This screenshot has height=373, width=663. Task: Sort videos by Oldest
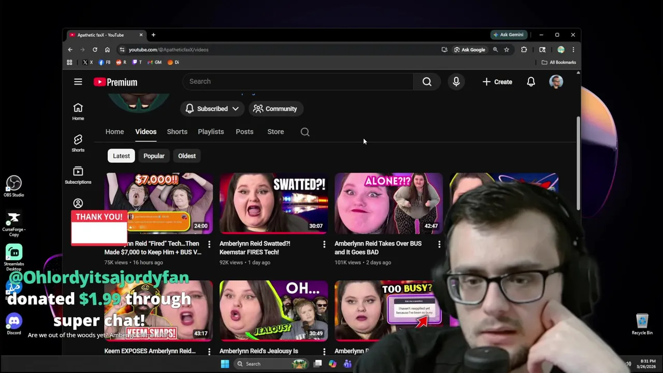(x=187, y=156)
